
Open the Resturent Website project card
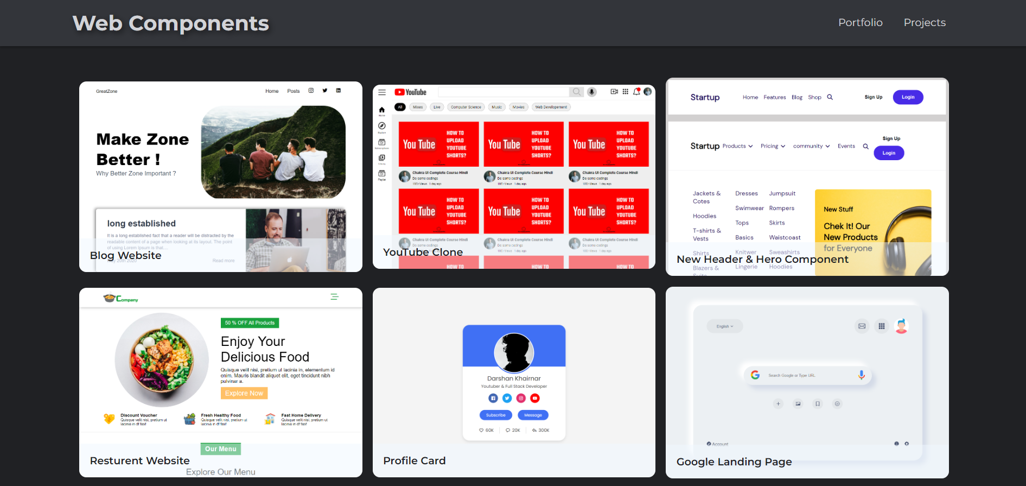click(221, 382)
